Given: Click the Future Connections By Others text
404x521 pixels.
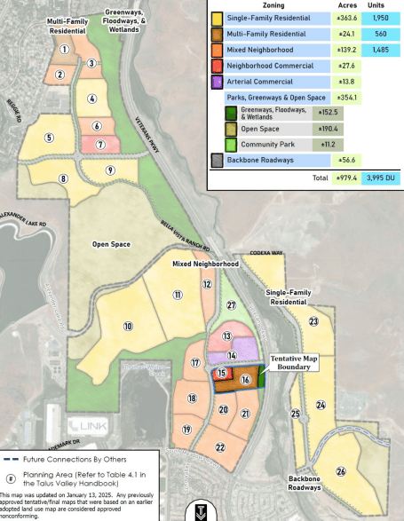Looking at the screenshot, I should click(75, 460).
